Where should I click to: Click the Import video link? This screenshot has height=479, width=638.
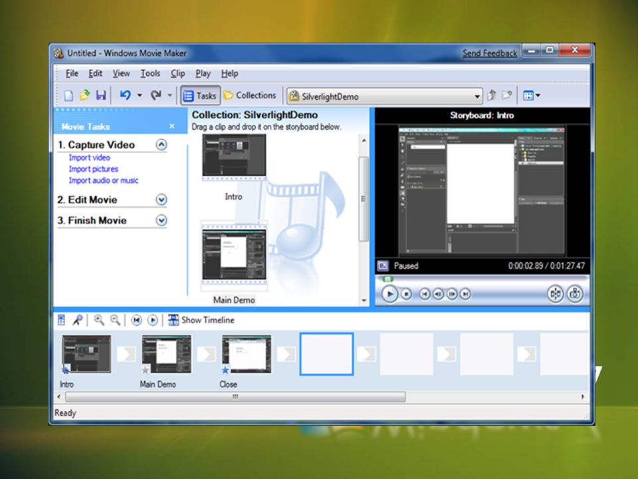pos(89,158)
